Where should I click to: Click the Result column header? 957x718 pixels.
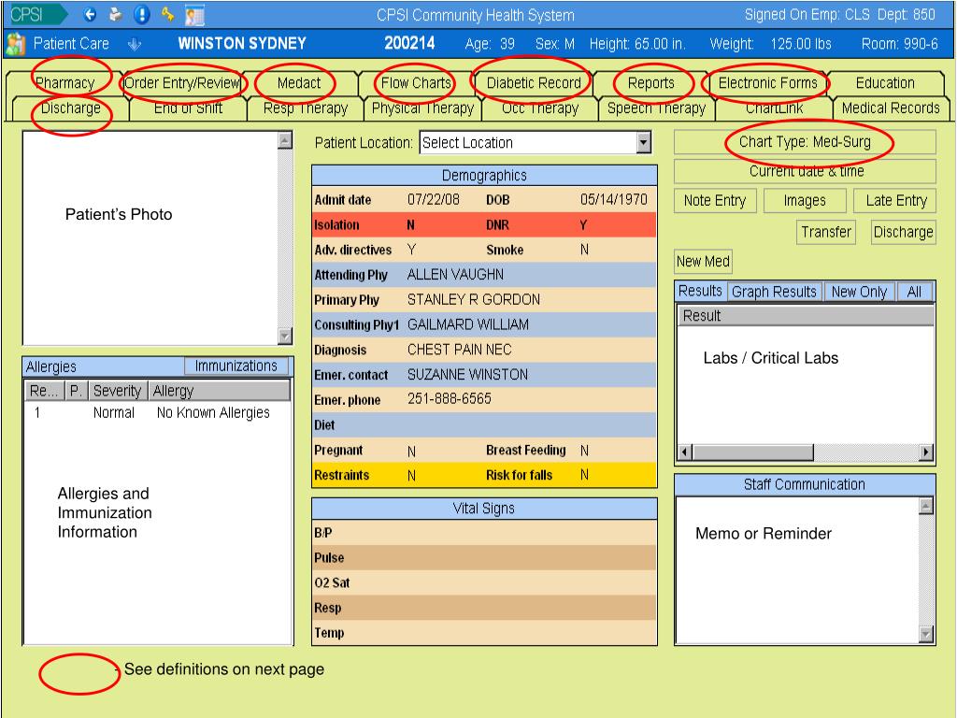click(x=806, y=316)
